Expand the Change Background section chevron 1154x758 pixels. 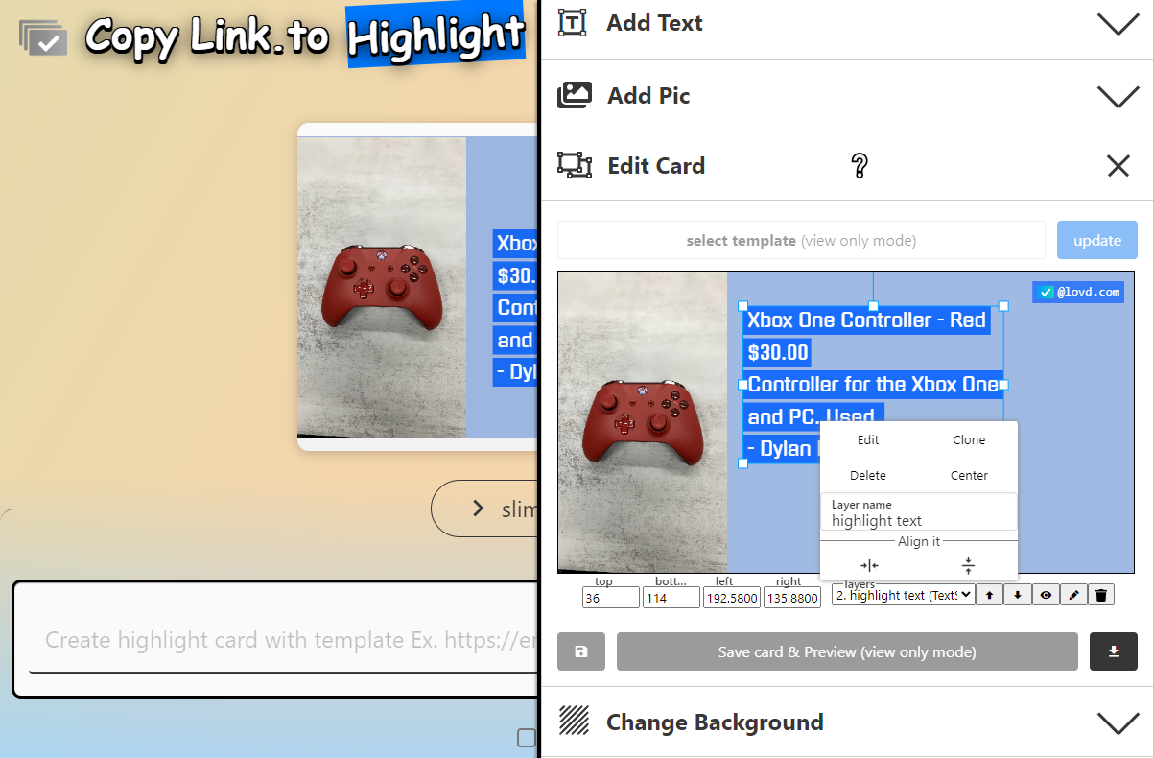click(1118, 722)
